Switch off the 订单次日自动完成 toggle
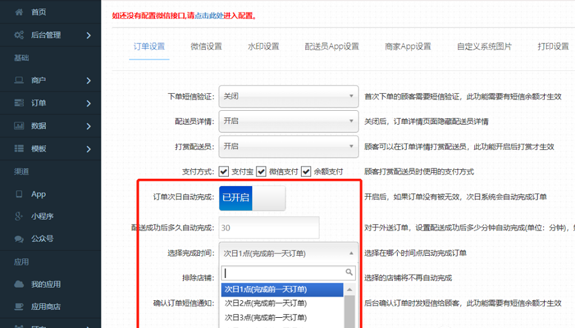Screen dimensions: 575x328 tap(252, 198)
